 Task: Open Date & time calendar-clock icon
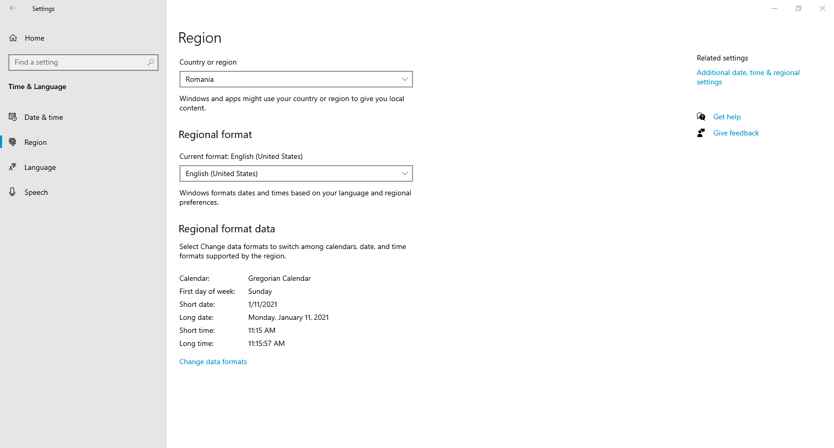point(13,117)
